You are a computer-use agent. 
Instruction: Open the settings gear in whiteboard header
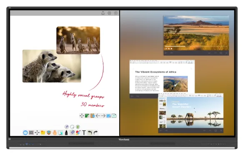[x=109, y=13]
